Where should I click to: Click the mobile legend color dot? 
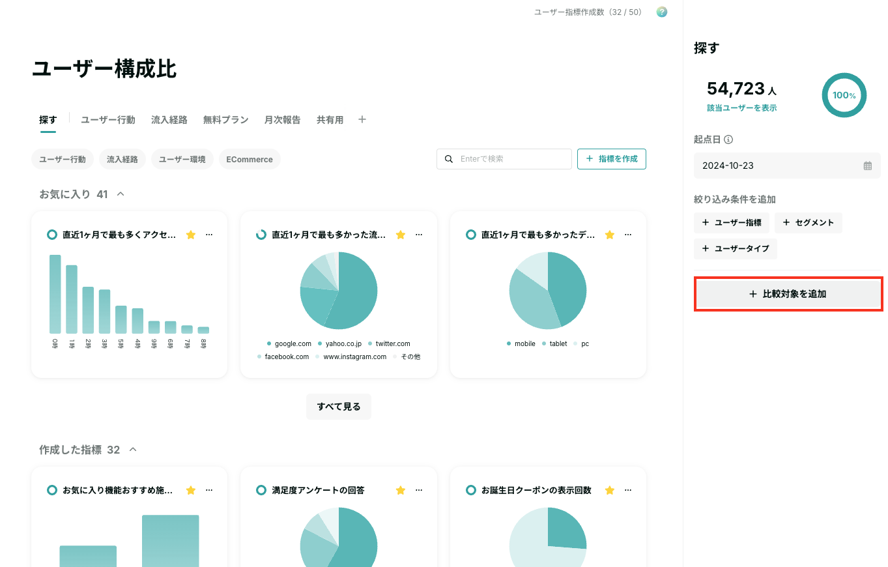tap(509, 344)
